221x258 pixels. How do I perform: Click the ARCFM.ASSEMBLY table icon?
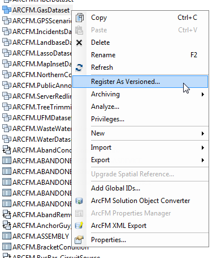(x=7, y=236)
